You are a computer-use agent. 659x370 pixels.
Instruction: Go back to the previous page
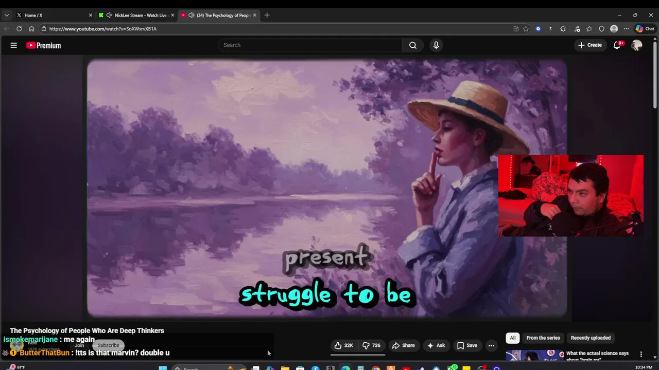[x=7, y=29]
